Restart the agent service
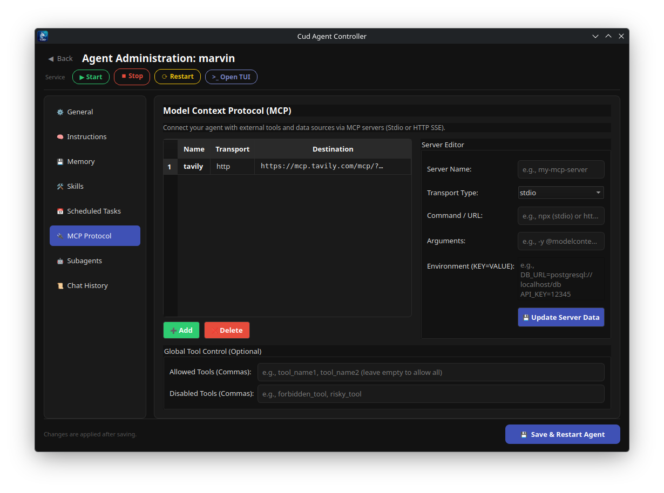 point(178,77)
